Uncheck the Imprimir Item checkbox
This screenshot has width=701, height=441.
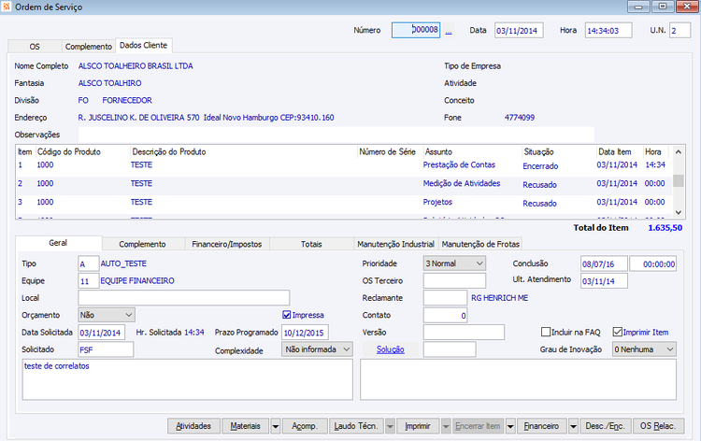[618, 332]
